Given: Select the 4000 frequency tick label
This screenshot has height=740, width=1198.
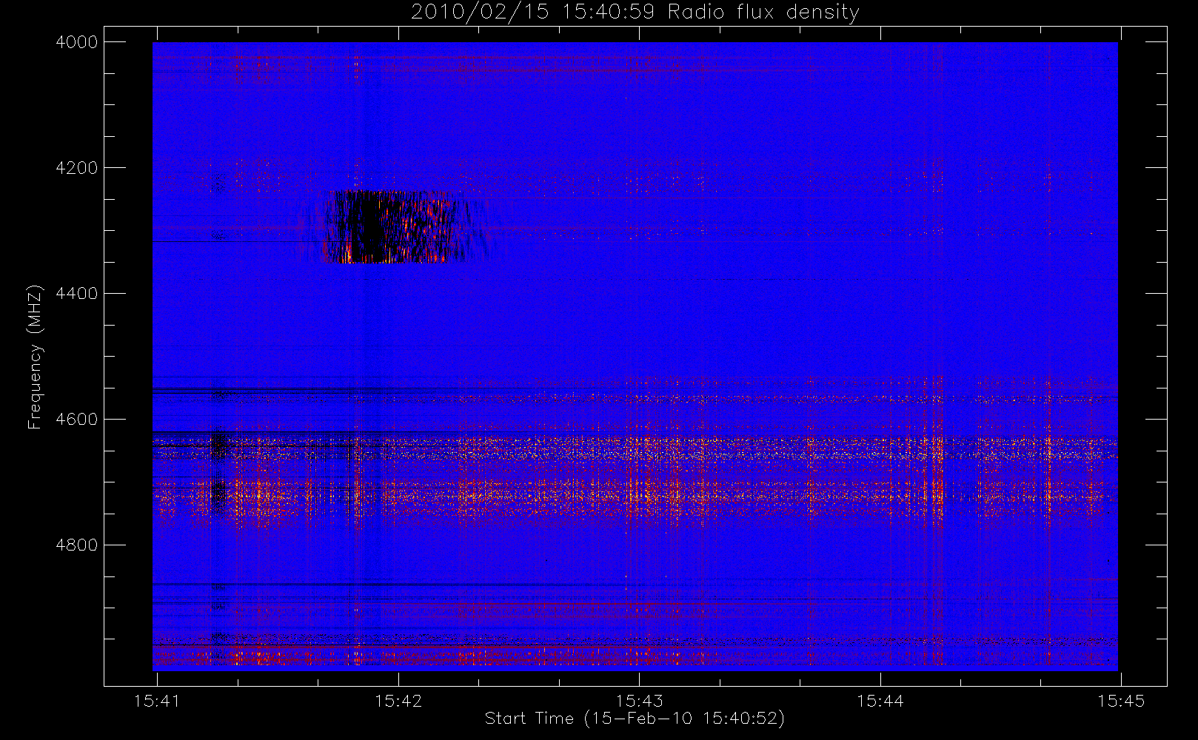Looking at the screenshot, I should (x=77, y=42).
